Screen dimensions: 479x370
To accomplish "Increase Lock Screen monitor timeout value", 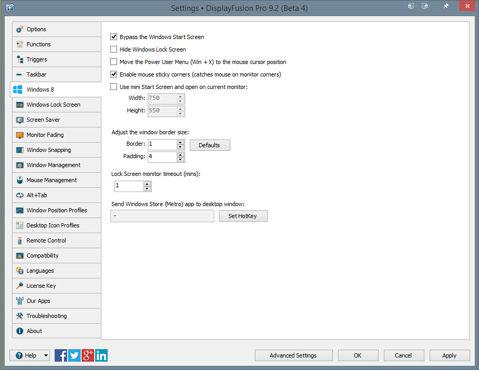I will point(147,184).
